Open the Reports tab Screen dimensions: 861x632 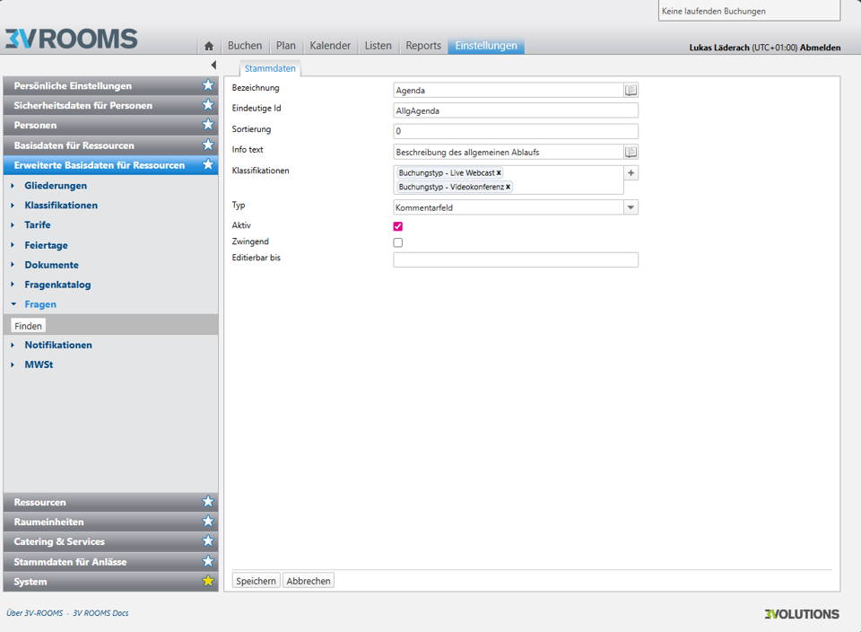point(422,46)
